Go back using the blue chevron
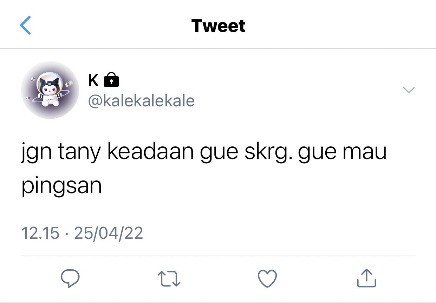 (25, 25)
